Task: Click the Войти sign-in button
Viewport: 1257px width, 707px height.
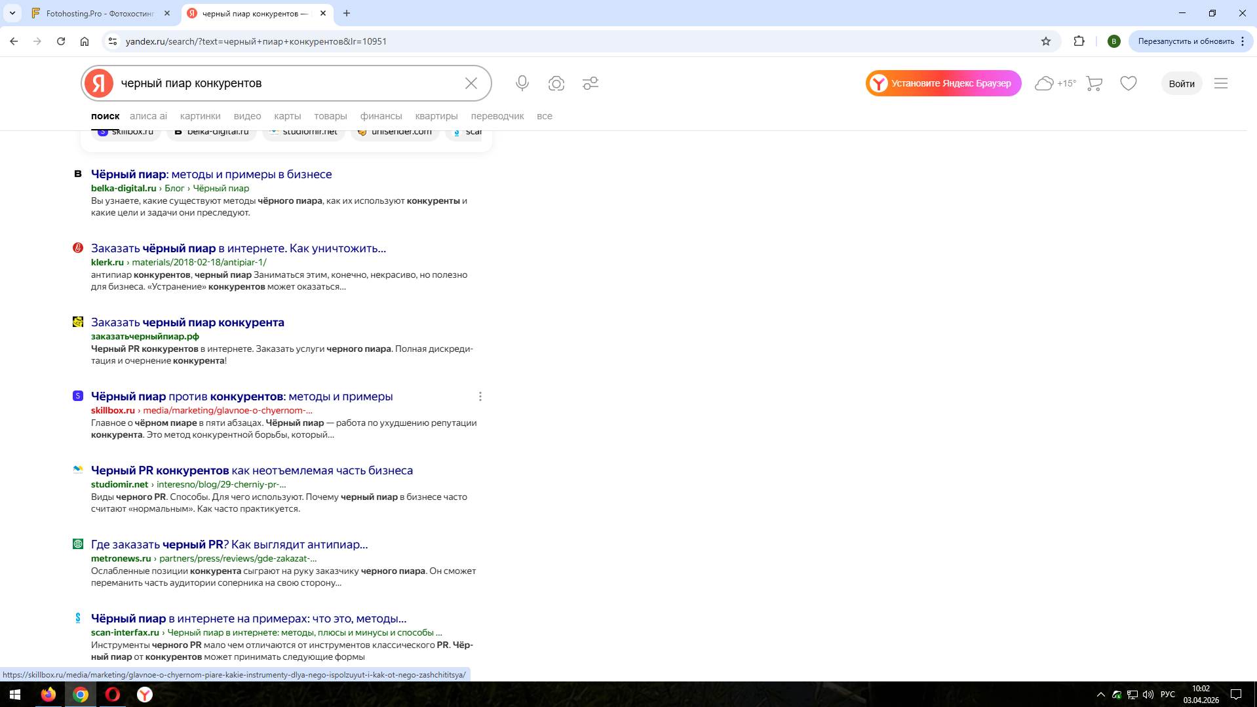Action: (x=1182, y=83)
